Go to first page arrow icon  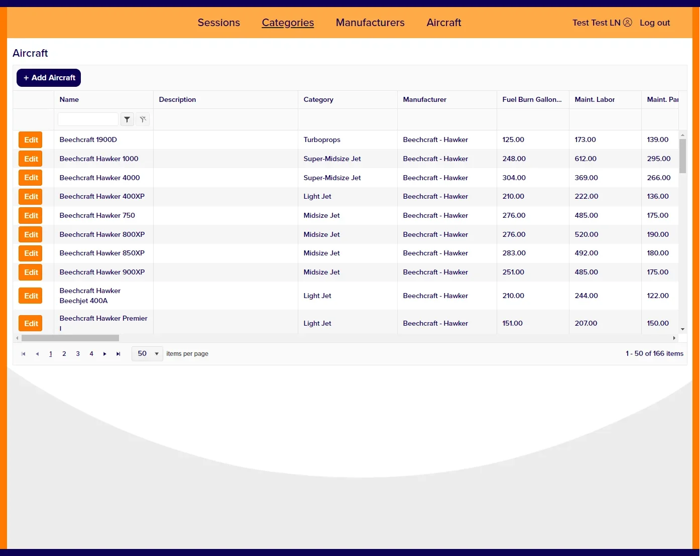click(x=24, y=354)
